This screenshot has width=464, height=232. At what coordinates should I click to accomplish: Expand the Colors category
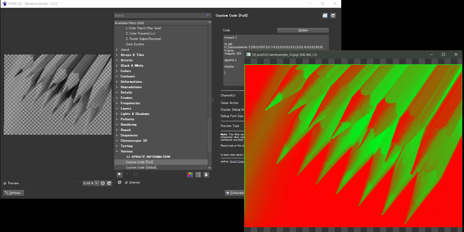tap(117, 71)
